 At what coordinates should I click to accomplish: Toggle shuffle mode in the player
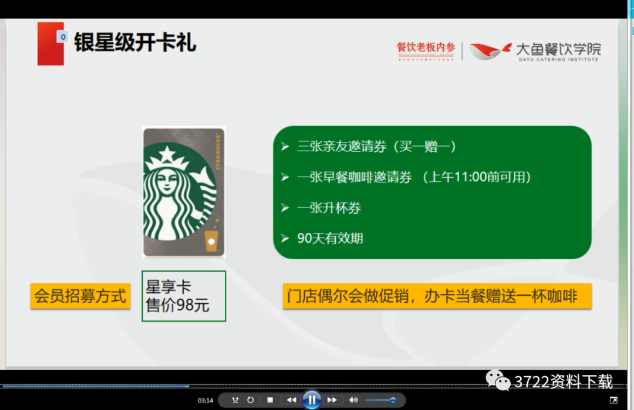point(235,400)
